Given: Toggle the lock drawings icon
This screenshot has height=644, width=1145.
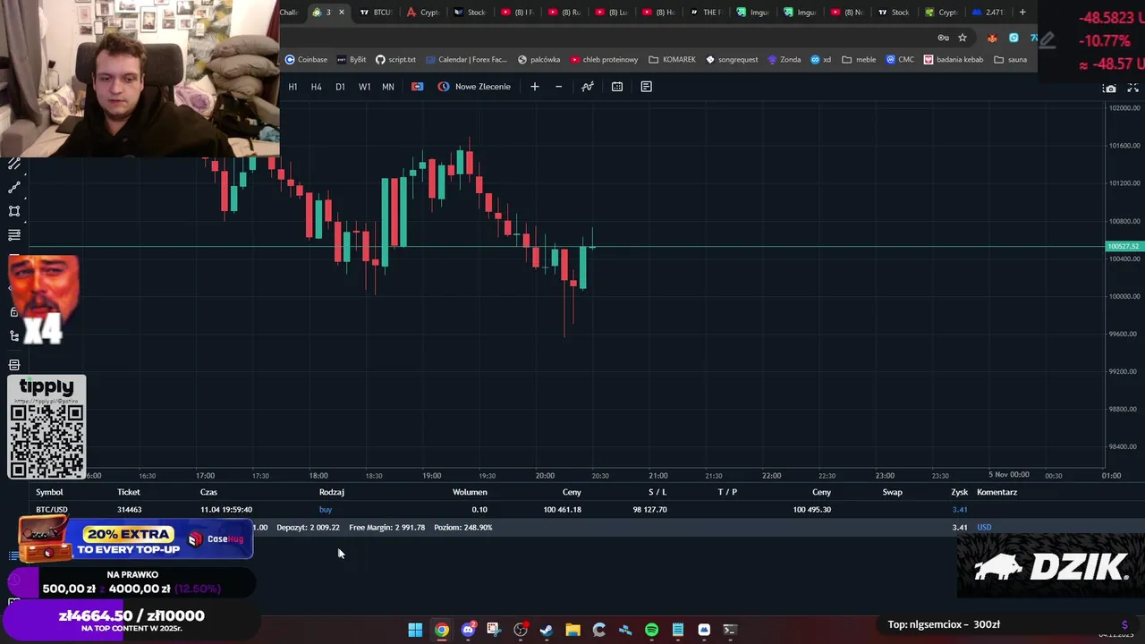Looking at the screenshot, I should pos(13,312).
